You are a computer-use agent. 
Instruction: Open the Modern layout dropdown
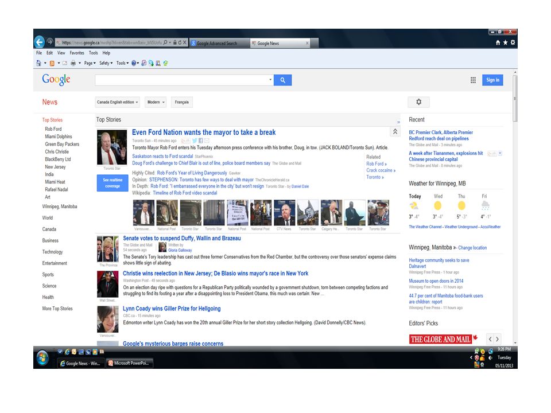click(156, 102)
